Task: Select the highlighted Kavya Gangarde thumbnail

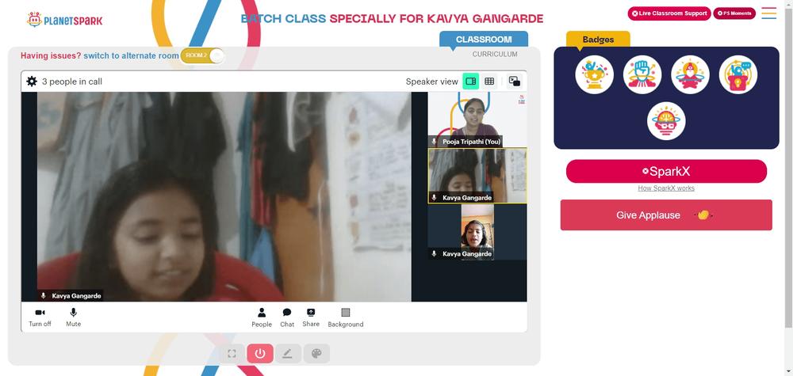Action: [477, 176]
